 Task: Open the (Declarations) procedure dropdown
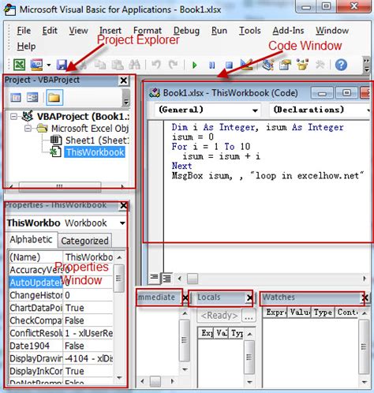368,110
